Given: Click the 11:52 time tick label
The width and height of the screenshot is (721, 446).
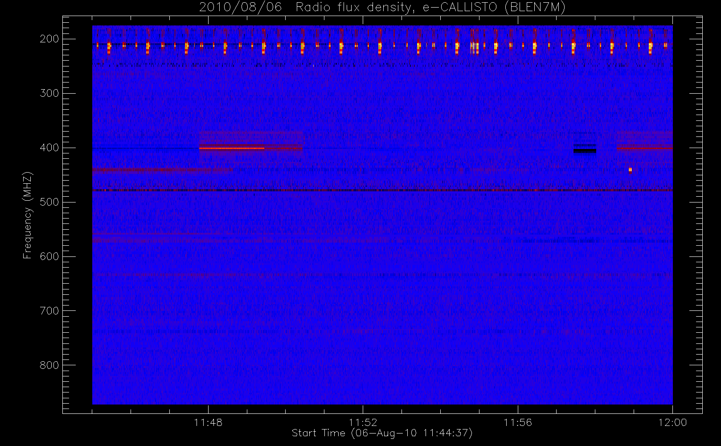Looking at the screenshot, I should coord(363,422).
